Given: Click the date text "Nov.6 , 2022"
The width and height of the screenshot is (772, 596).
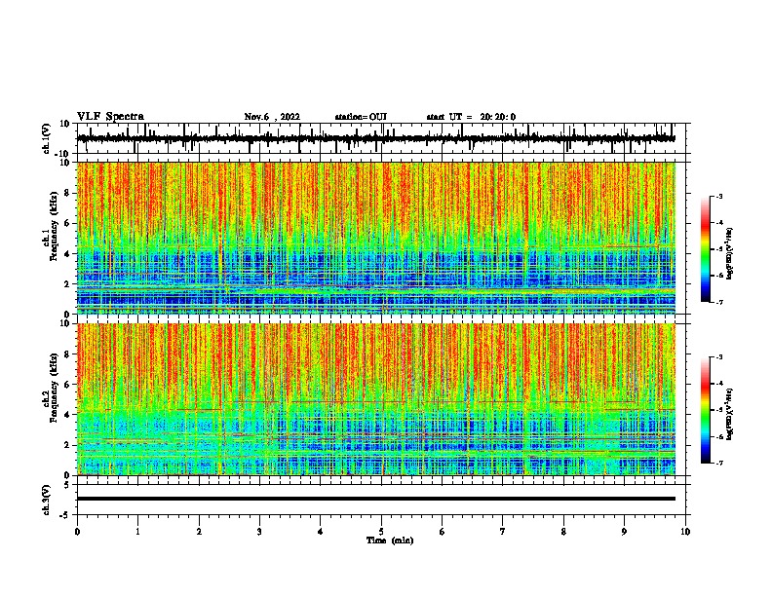Looking at the screenshot, I should click(272, 117).
